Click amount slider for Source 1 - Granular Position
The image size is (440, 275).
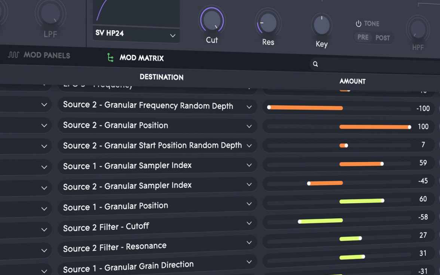(x=339, y=201)
